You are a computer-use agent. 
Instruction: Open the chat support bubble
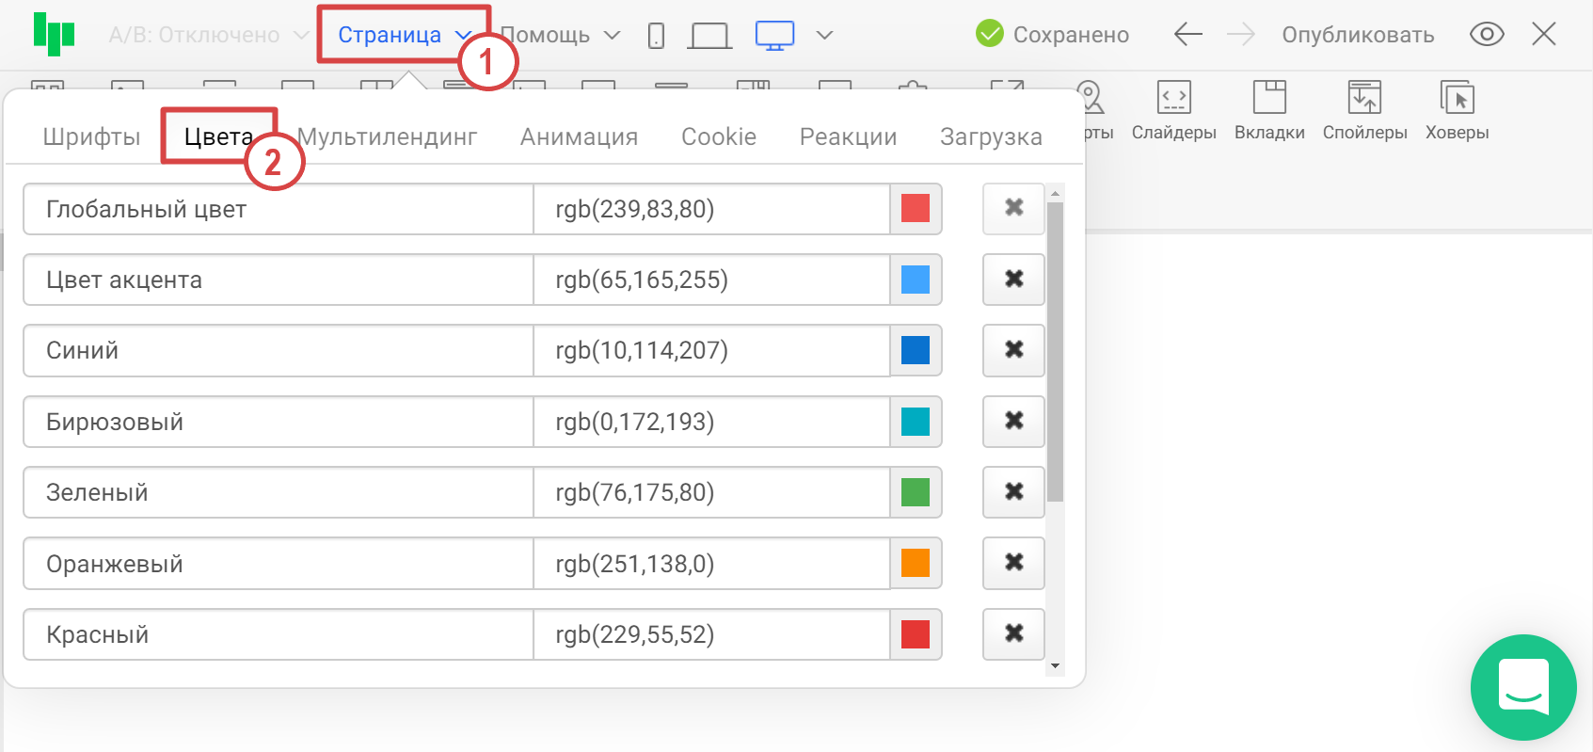point(1522,687)
